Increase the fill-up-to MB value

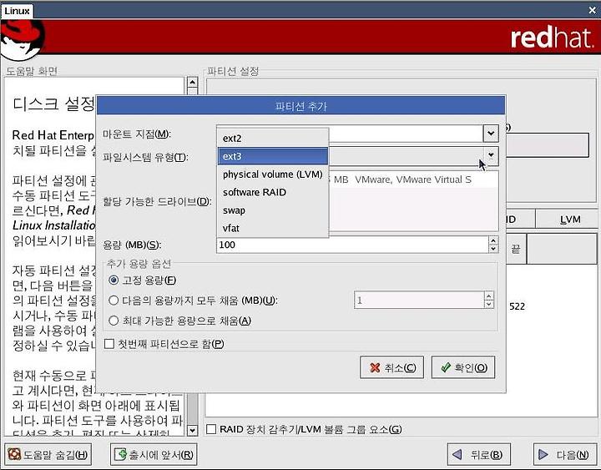tap(488, 296)
